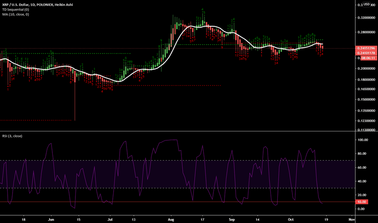378x223 pixels.
Task: Click the 60.00 RSI axis value
Action: pos(362,167)
